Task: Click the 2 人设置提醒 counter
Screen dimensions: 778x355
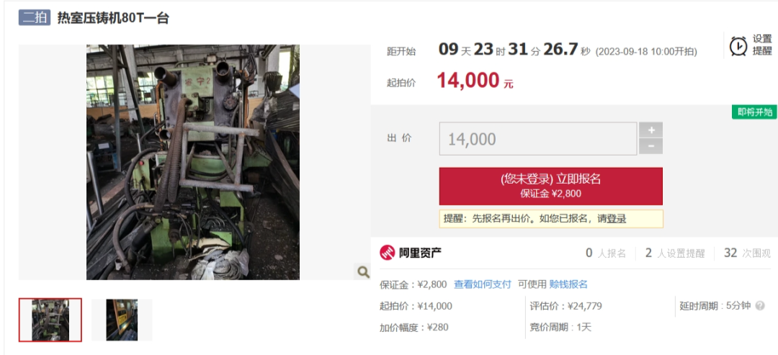Action: click(675, 253)
